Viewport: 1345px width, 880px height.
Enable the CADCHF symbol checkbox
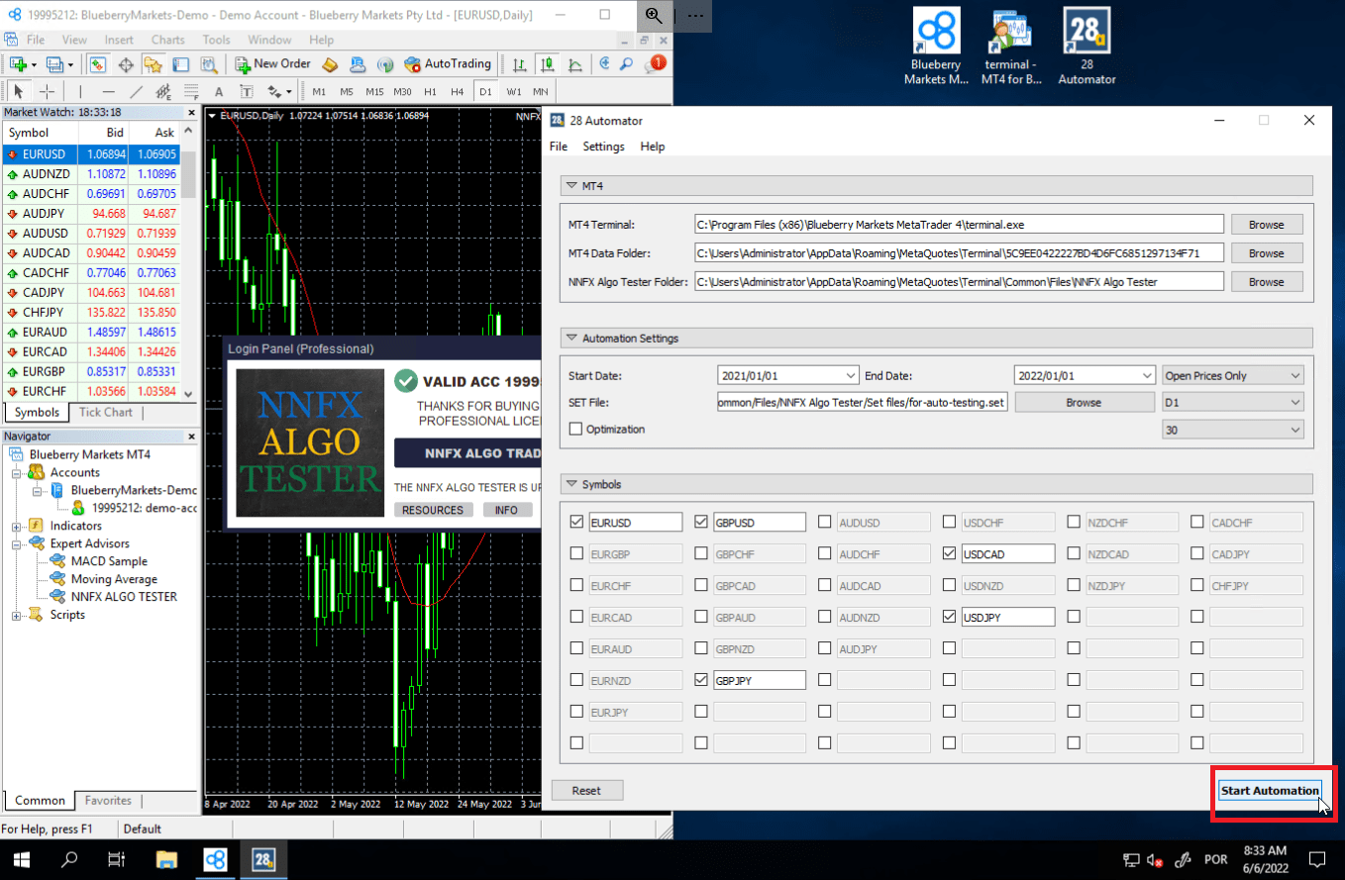(x=1197, y=522)
